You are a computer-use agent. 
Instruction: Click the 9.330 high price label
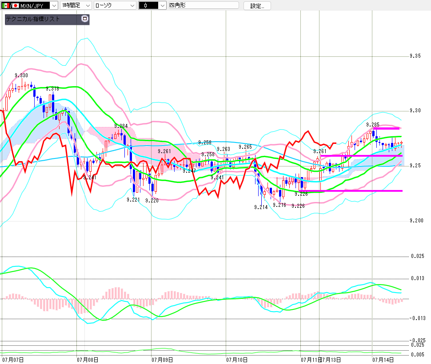[x=21, y=75]
